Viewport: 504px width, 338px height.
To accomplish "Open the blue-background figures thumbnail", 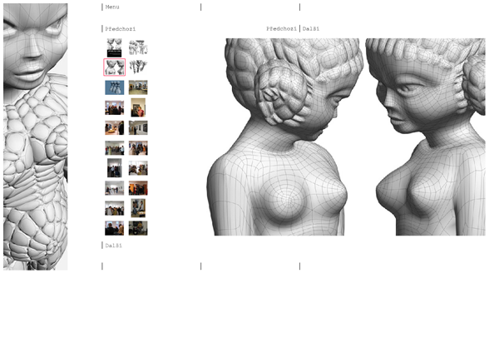I will coord(114,87).
